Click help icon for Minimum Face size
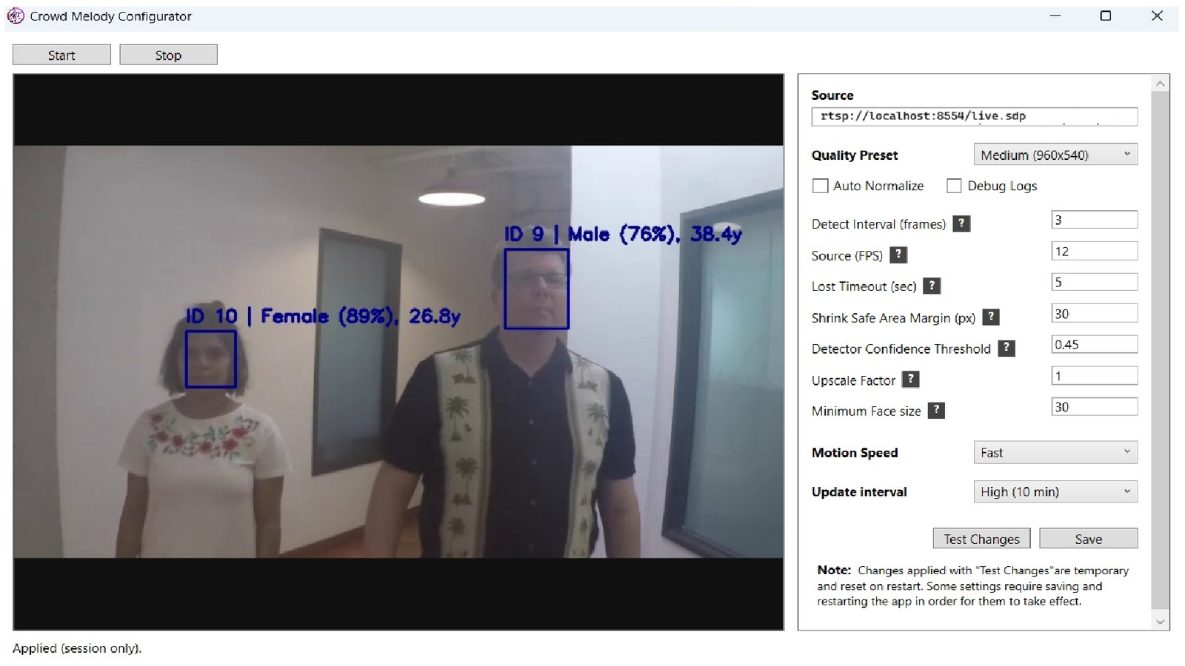This screenshot has height=666, width=1185. pyautogui.click(x=936, y=411)
